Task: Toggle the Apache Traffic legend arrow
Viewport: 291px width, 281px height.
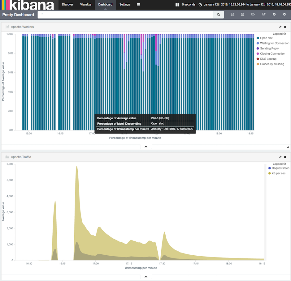Action: (x=284, y=164)
